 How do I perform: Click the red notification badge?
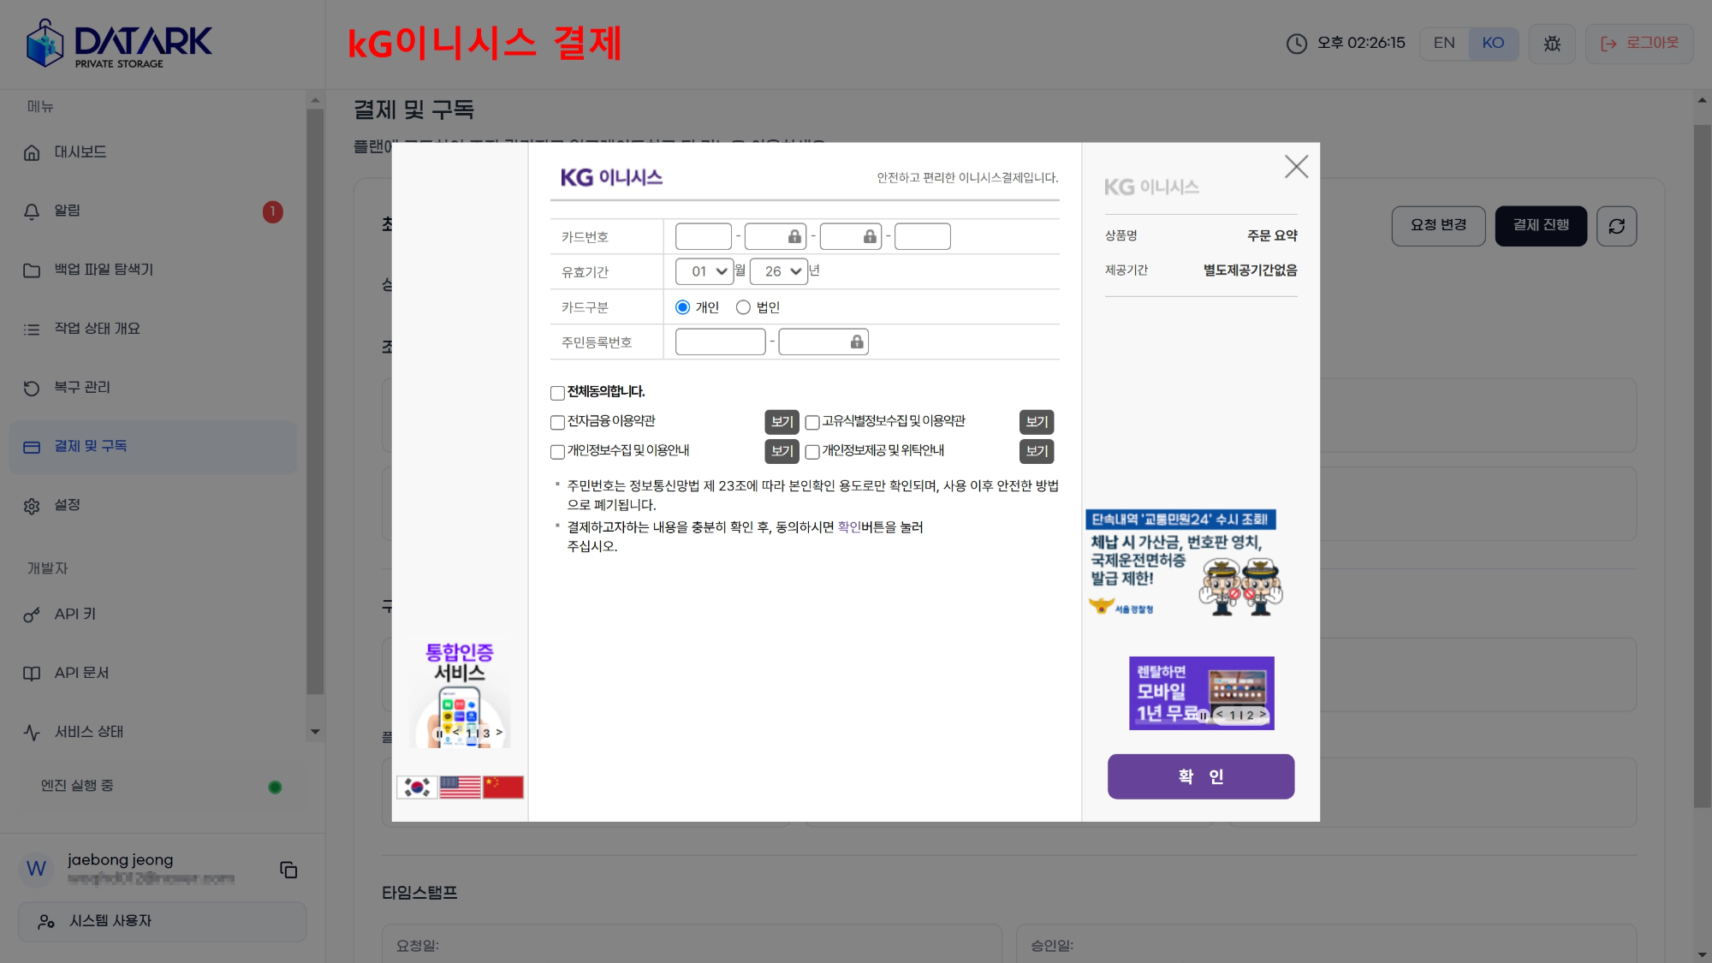[272, 211]
